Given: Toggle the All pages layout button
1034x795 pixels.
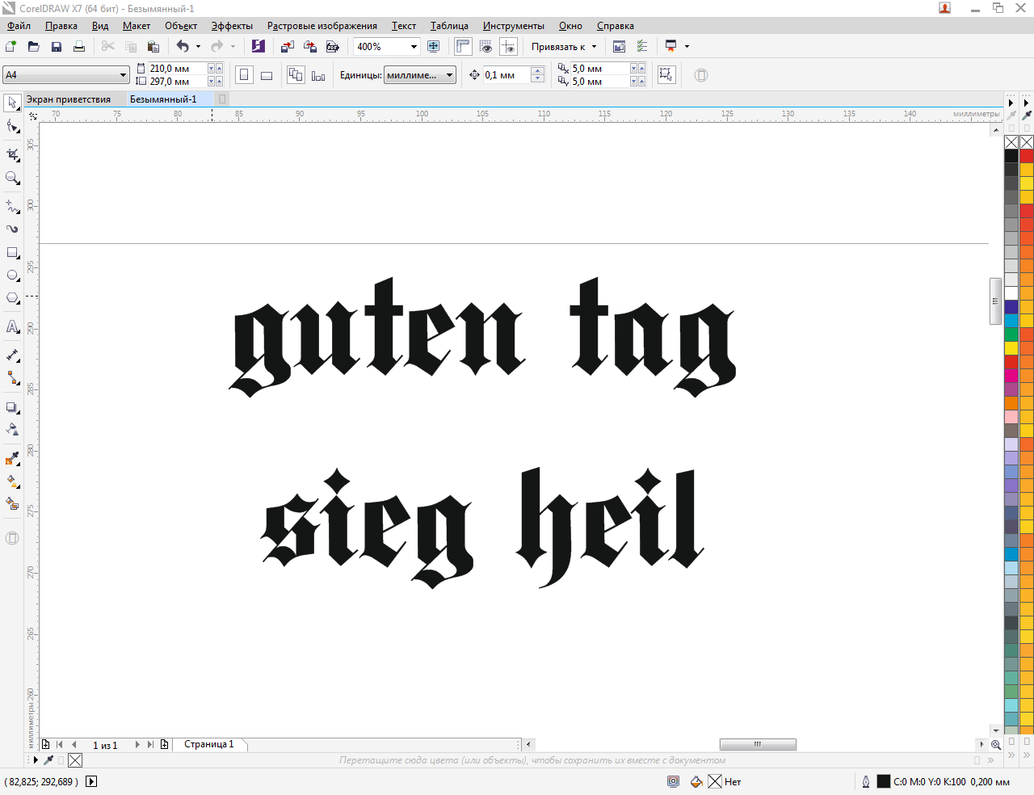Looking at the screenshot, I should 296,75.
